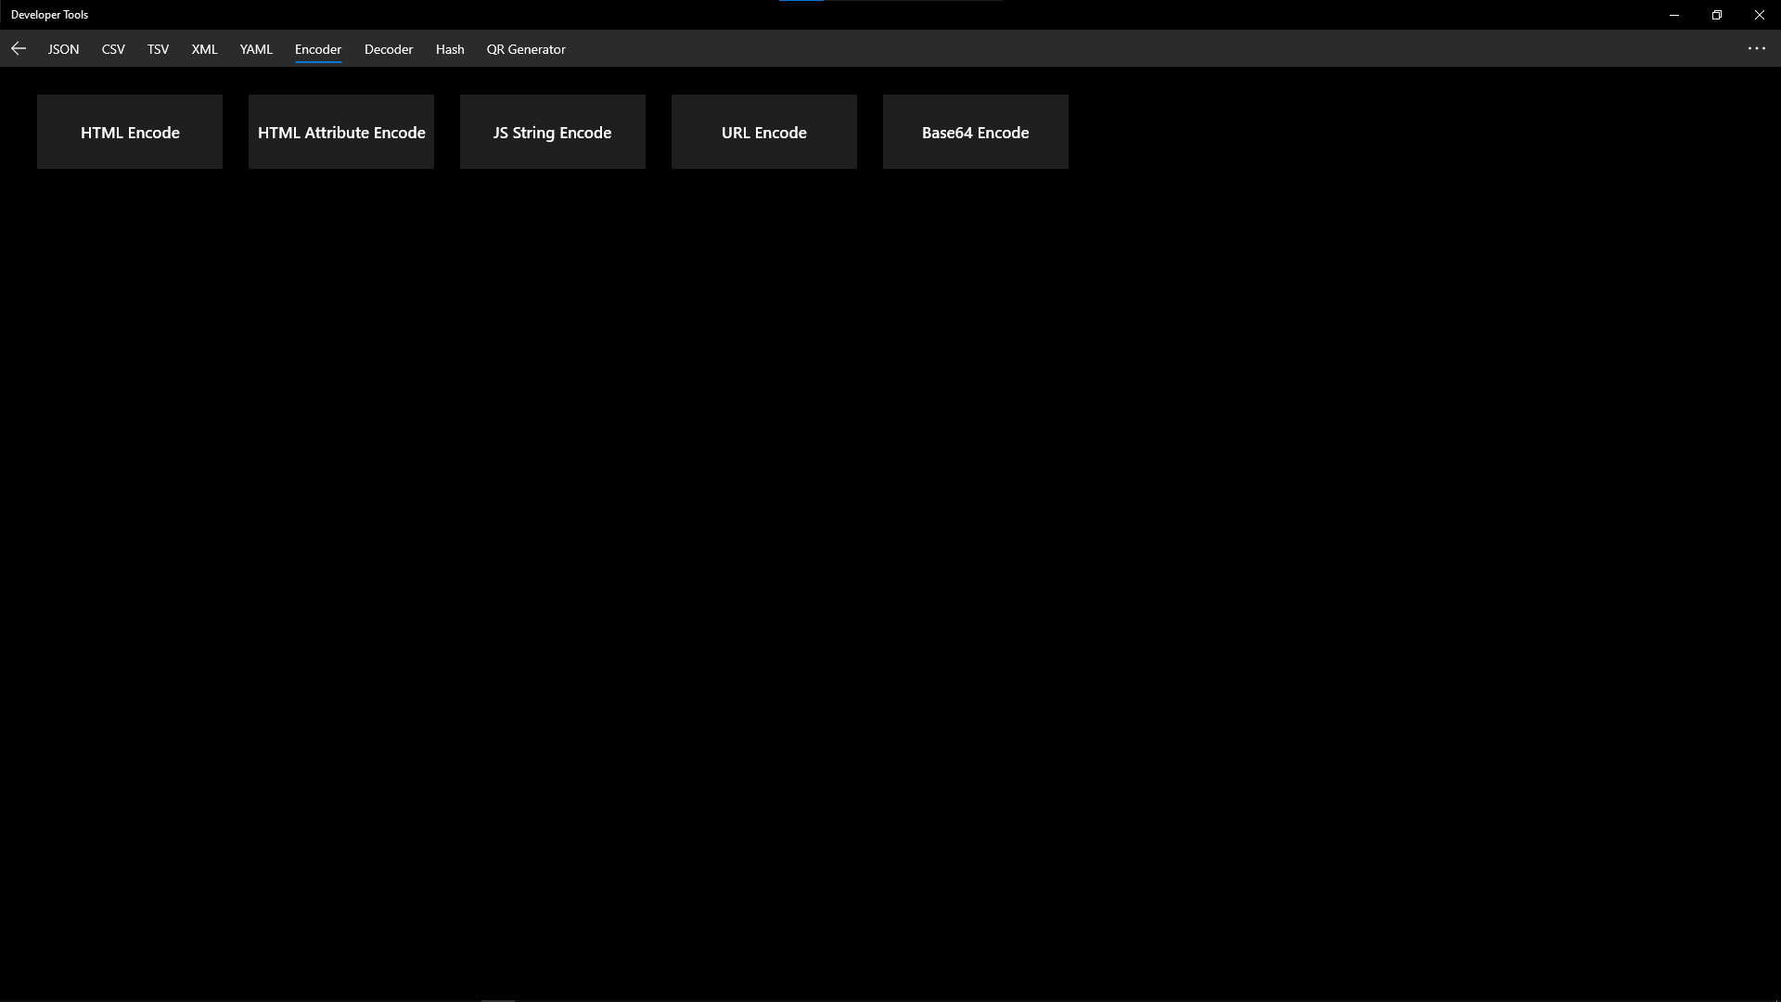Open the QR Generator tab

pyautogui.click(x=526, y=49)
